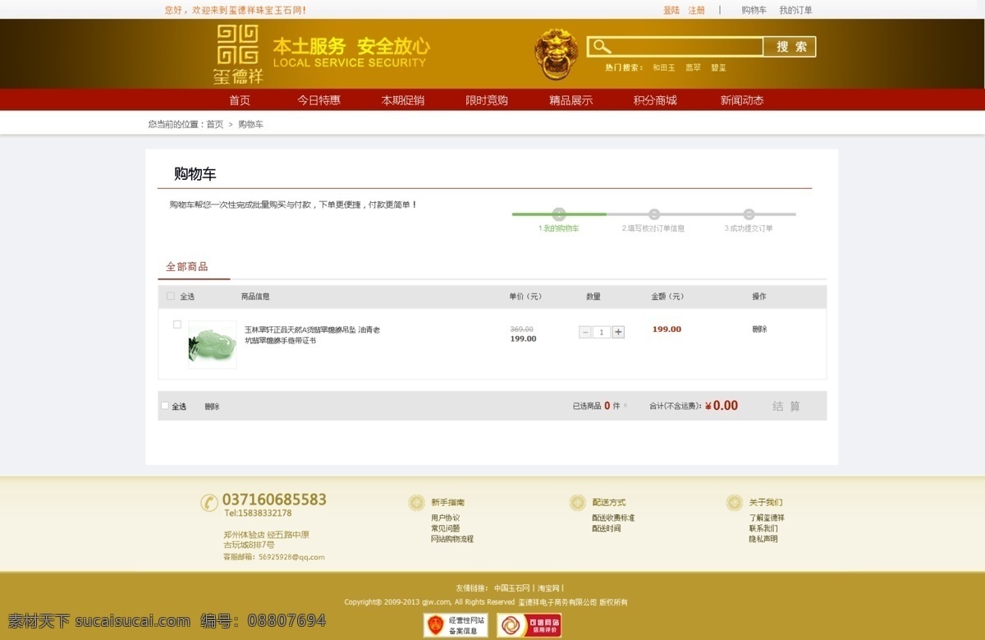Open the 首页 navigation menu item
Screen dimensions: 985x640
(x=240, y=100)
